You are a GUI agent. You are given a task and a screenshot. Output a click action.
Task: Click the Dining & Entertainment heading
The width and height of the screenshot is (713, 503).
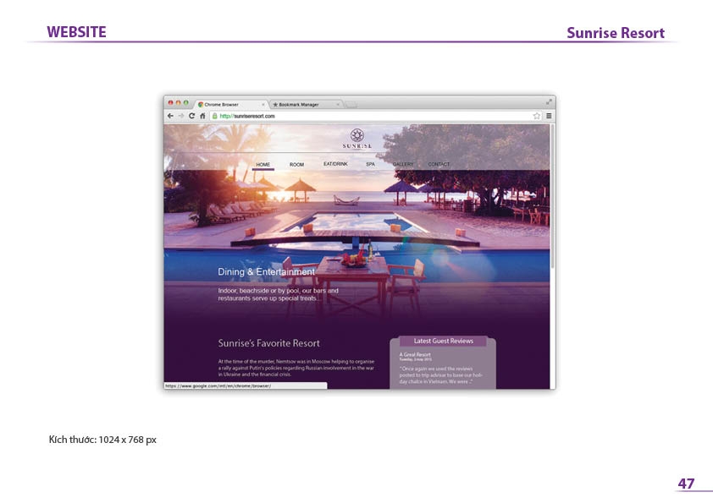point(266,272)
